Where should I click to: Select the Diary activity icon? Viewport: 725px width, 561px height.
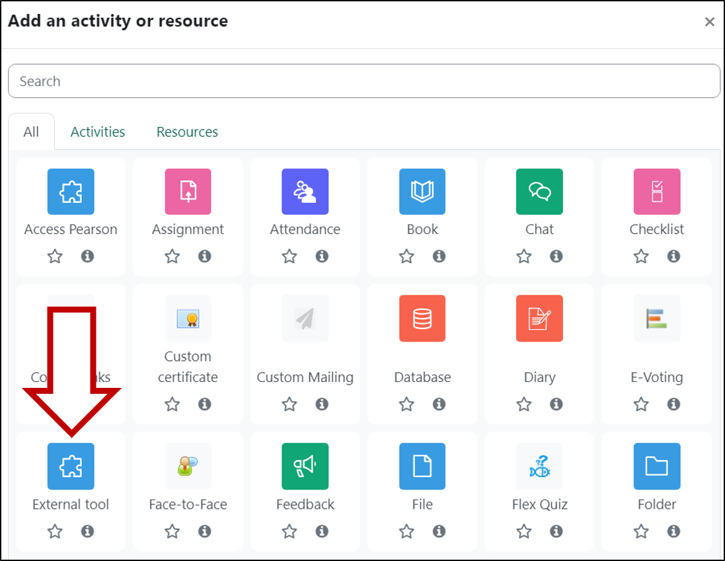pos(539,318)
